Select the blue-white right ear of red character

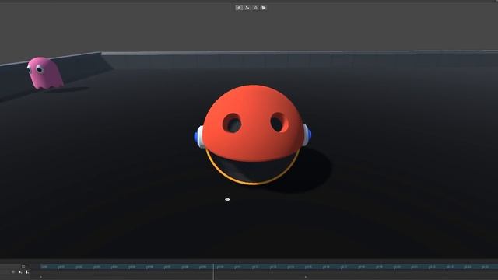click(307, 135)
